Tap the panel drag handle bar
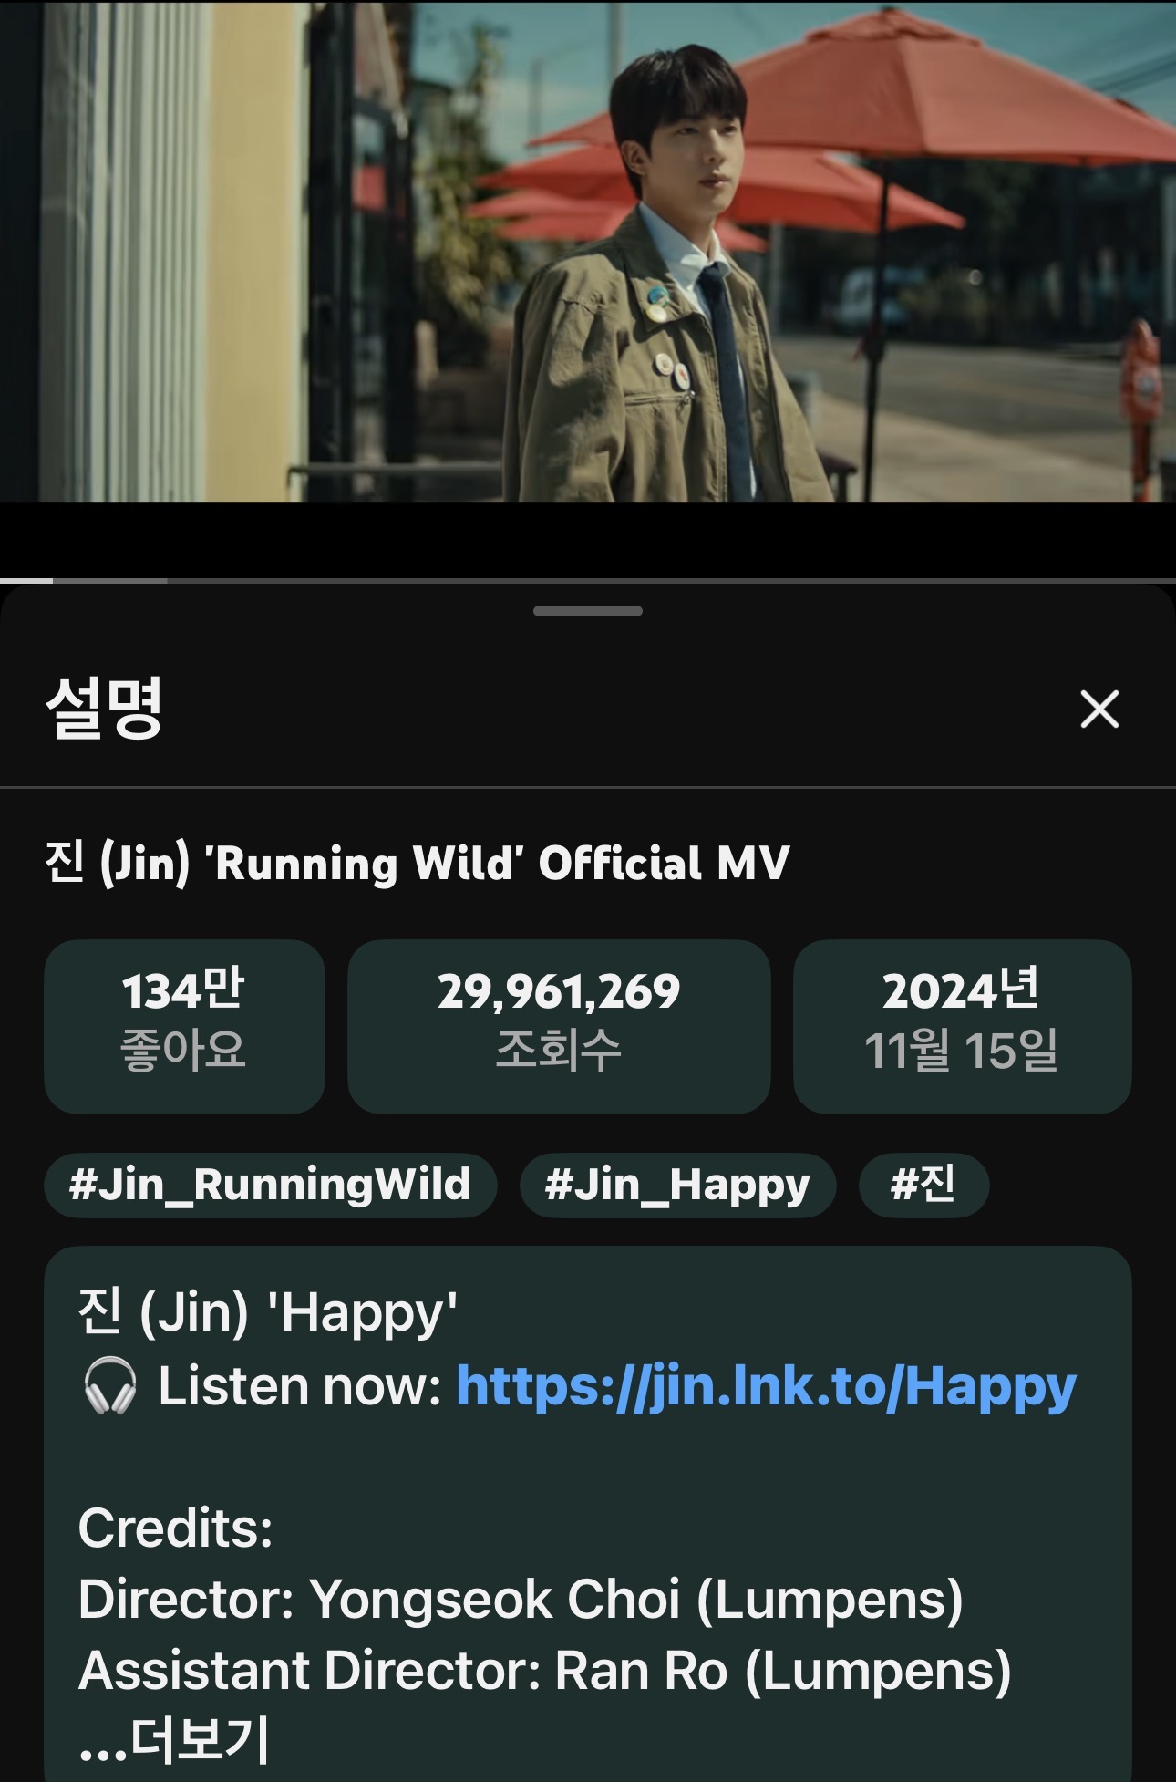Screen dimensions: 1176x1782 (588, 611)
